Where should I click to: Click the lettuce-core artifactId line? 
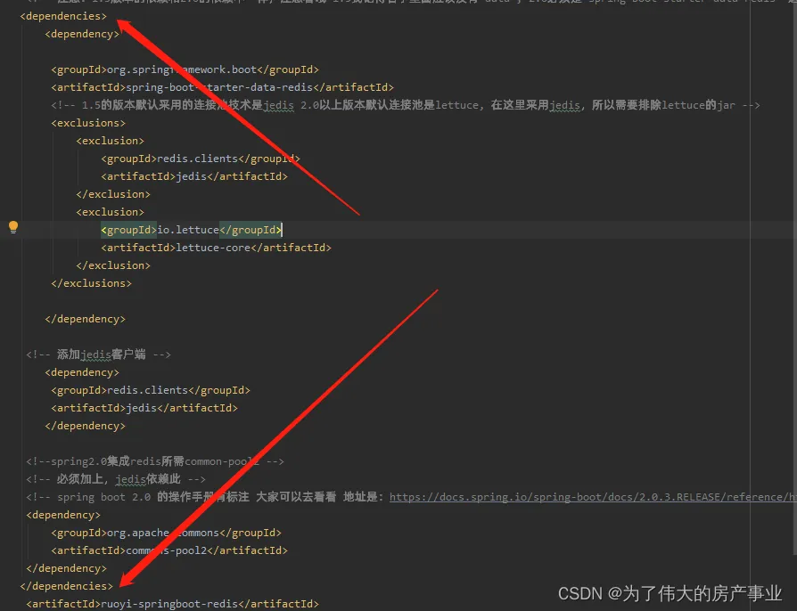(x=216, y=248)
